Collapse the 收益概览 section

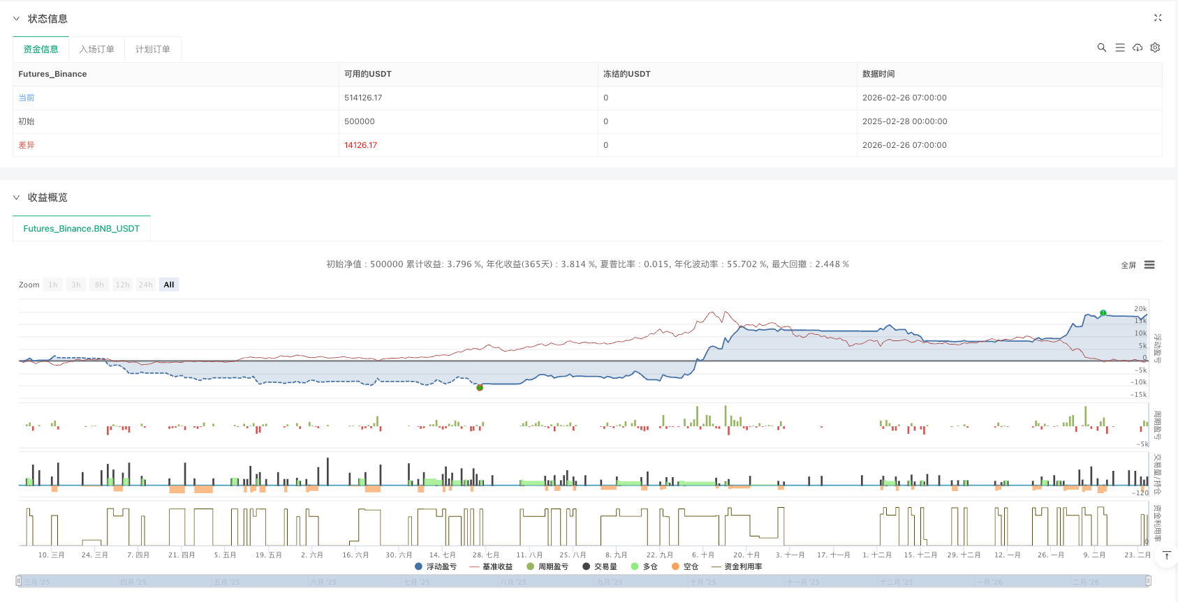tap(17, 197)
